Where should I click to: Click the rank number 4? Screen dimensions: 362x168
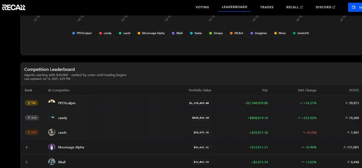tap(27, 147)
